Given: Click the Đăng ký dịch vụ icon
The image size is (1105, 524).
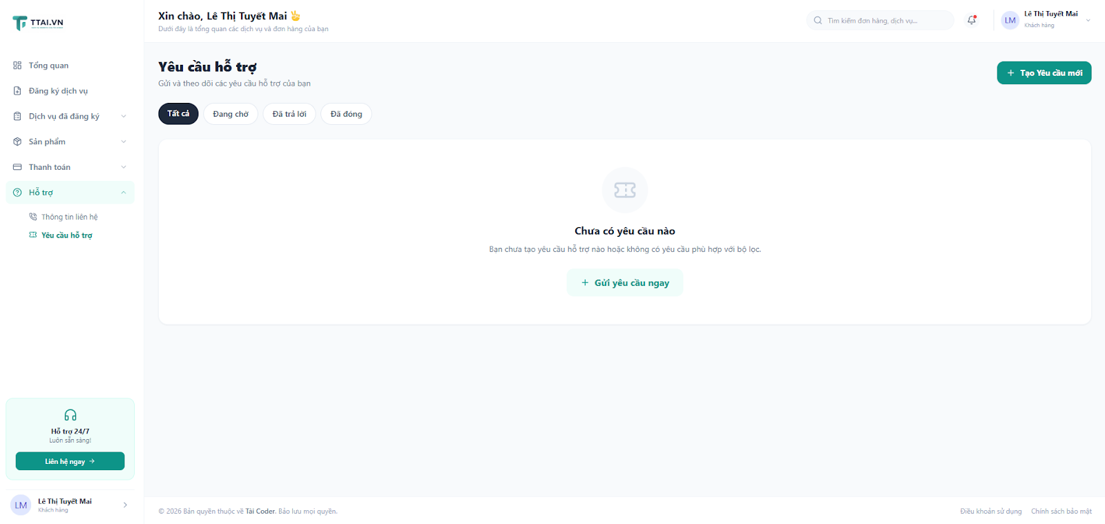Looking at the screenshot, I should click(x=17, y=91).
